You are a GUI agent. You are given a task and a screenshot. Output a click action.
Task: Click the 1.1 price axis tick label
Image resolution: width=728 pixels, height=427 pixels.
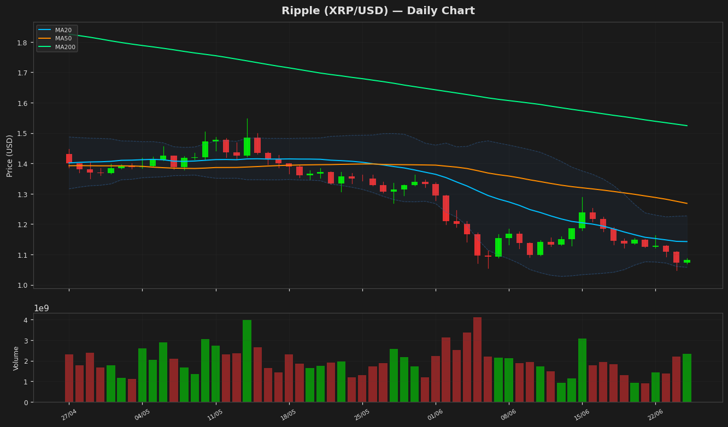(22, 255)
